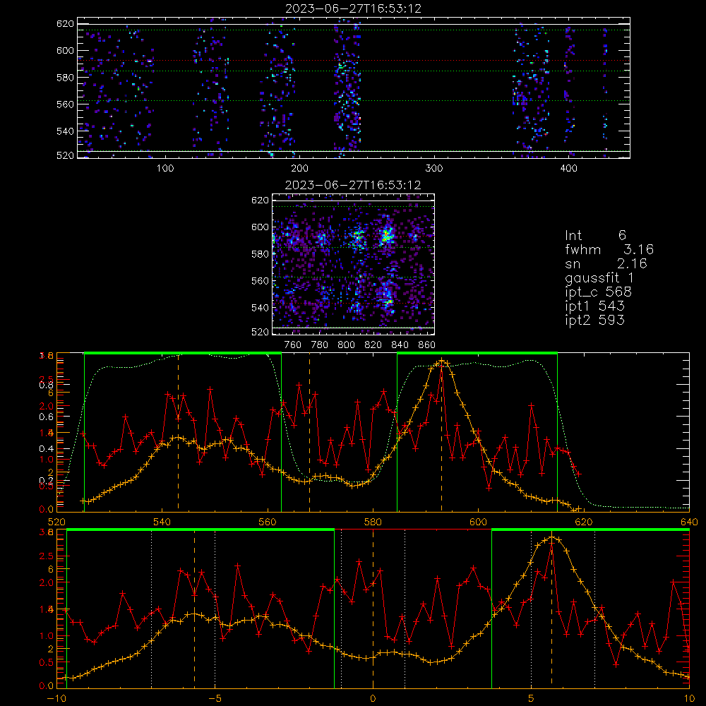Click x-axis label 800 of middle image

tap(346, 345)
